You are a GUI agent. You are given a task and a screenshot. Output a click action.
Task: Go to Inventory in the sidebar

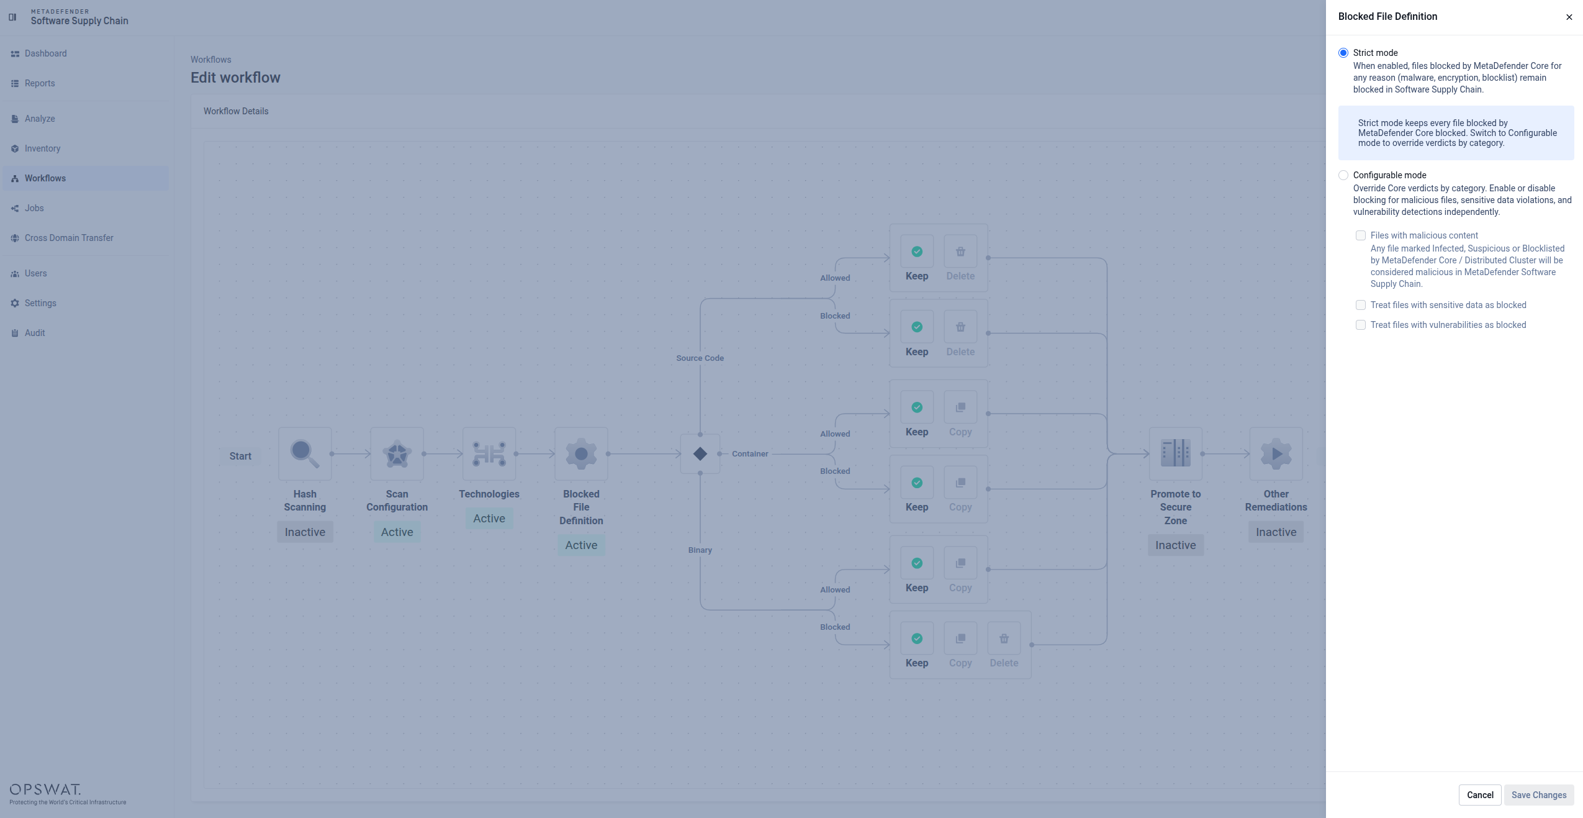[x=86, y=148]
